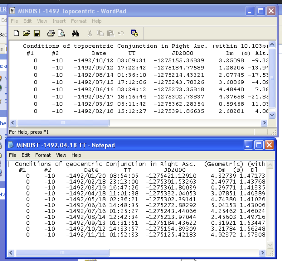Click the 'topocentric' word in WordPad heading
The image size is (282, 261).
[93, 46]
